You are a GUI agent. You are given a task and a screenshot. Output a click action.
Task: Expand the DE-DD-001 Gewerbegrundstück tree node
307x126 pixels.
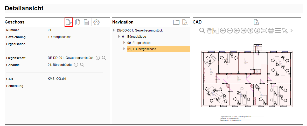114,30
